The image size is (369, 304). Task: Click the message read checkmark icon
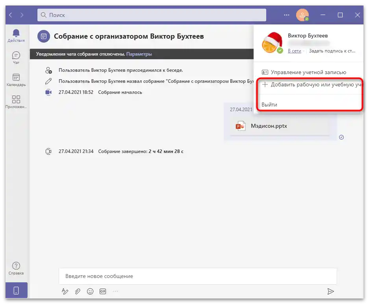point(341,137)
